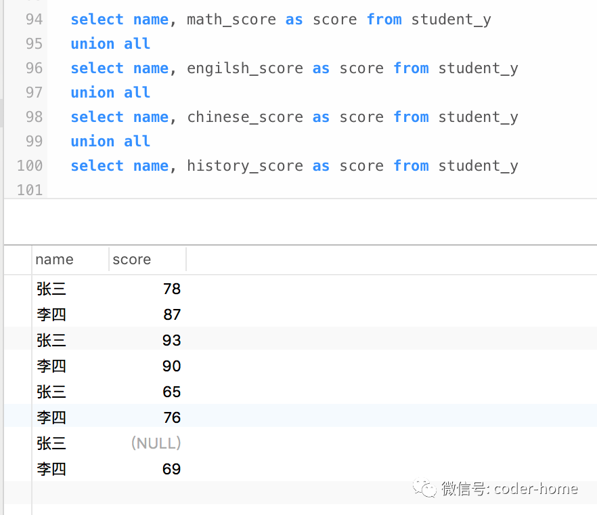Select the highlighted row's score 76

coord(171,417)
